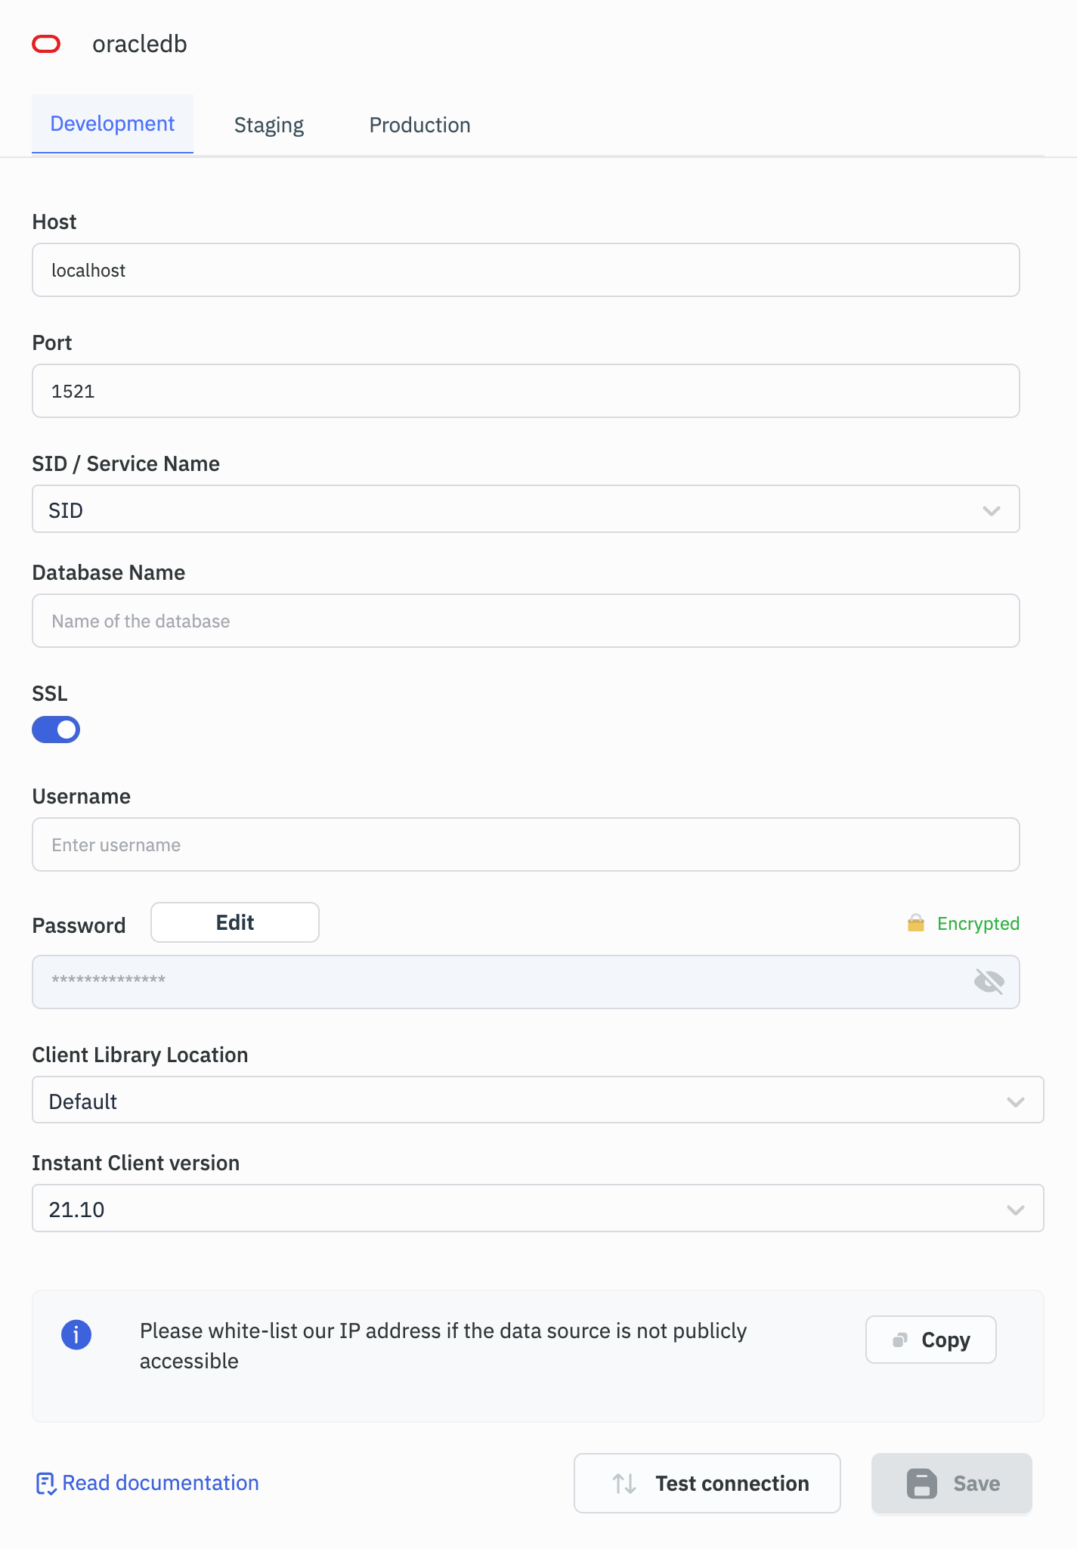Open the Read documentation link
The width and height of the screenshot is (1077, 1549).
tap(160, 1483)
